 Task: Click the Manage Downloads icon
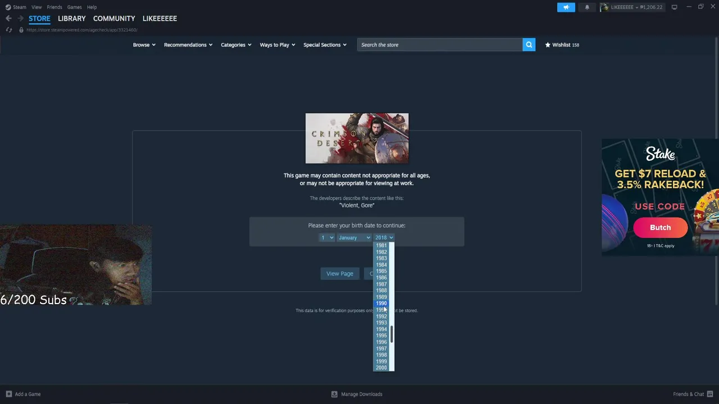(334, 394)
